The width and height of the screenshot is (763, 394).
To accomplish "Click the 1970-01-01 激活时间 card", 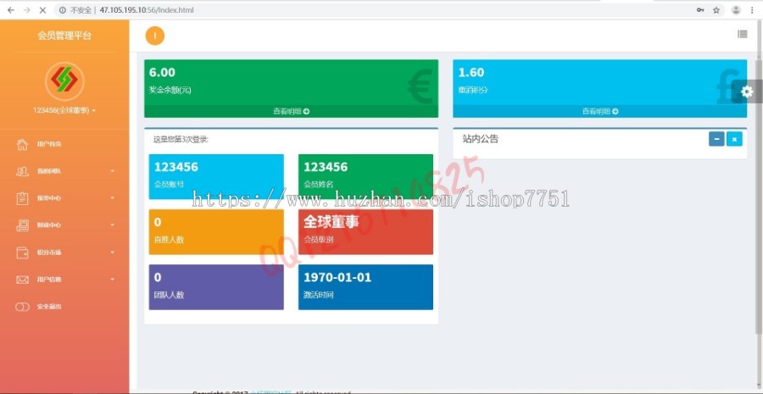I will [x=365, y=287].
